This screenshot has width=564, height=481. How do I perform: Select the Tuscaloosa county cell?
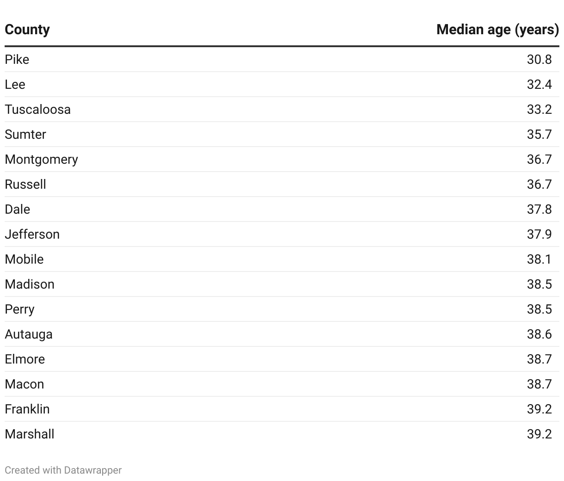[x=38, y=110]
